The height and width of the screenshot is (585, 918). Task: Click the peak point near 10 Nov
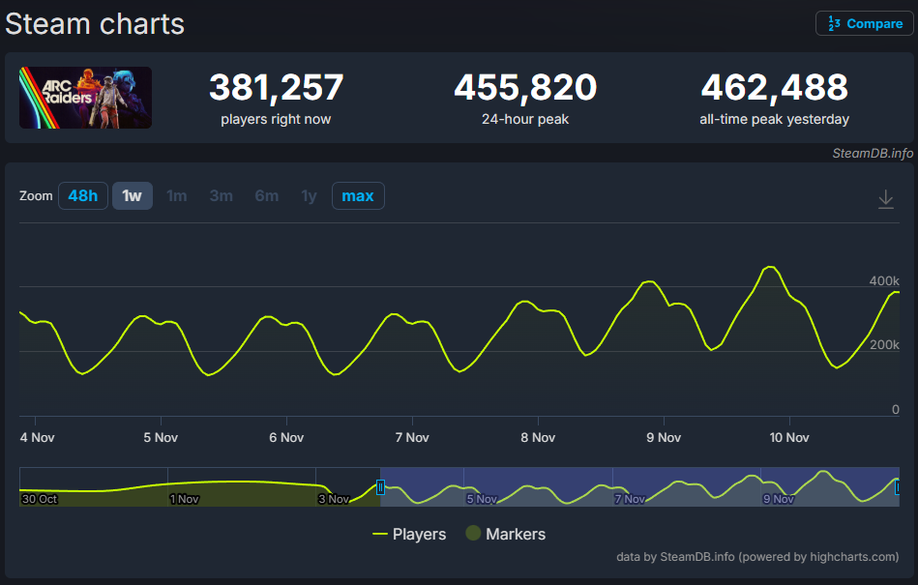pos(770,267)
